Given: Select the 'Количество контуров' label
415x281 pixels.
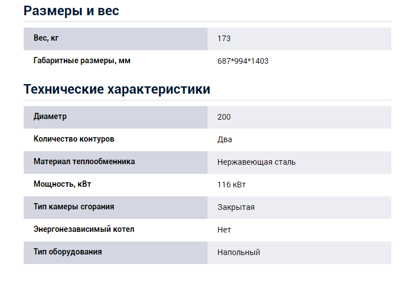Looking at the screenshot, I should 74,139.
